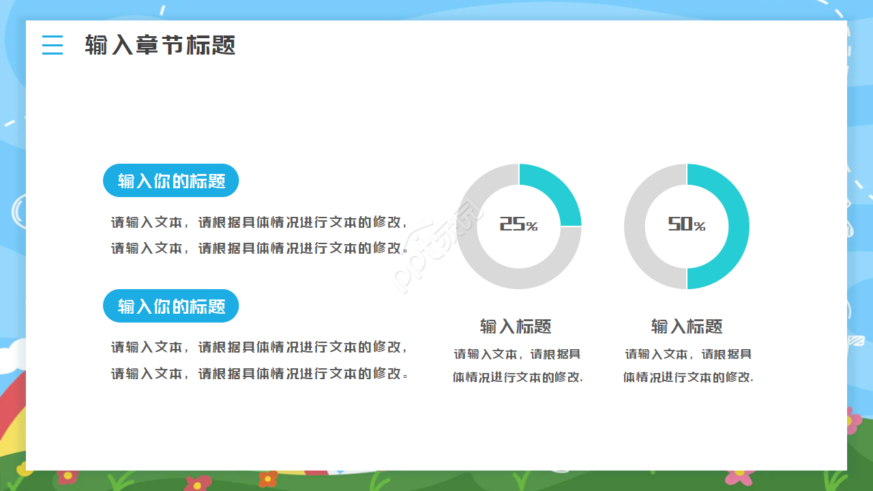
Task: Select 输入标题 caption under the 50% chart
Action: (687, 327)
